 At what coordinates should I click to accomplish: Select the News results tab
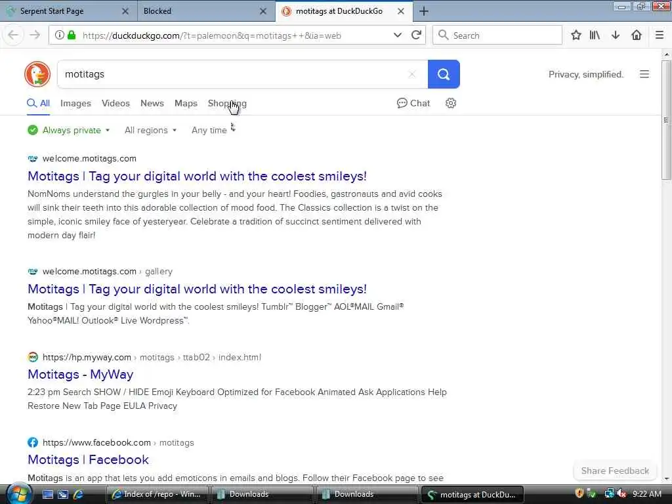coord(152,103)
